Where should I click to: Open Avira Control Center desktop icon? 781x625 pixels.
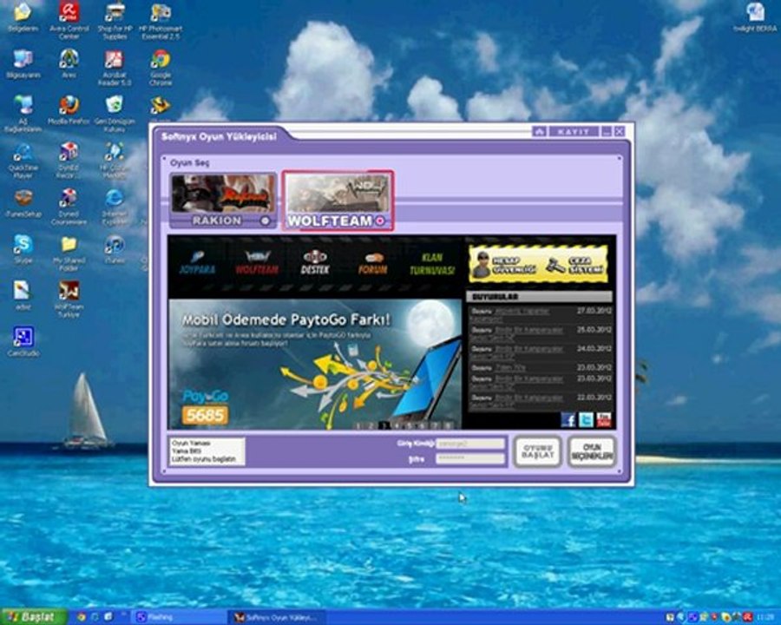(69, 21)
